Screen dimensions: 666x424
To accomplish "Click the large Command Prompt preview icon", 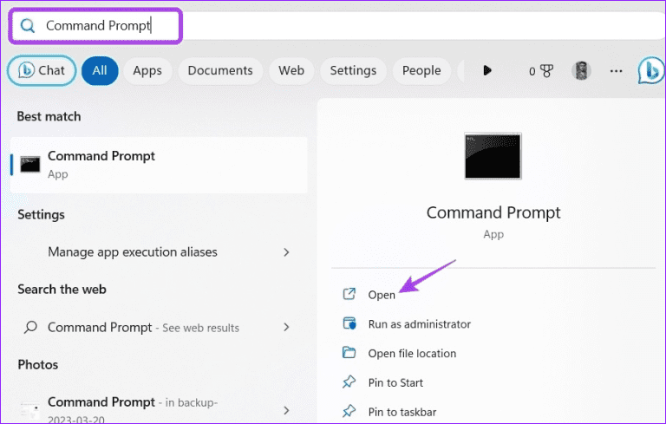I will (x=493, y=156).
